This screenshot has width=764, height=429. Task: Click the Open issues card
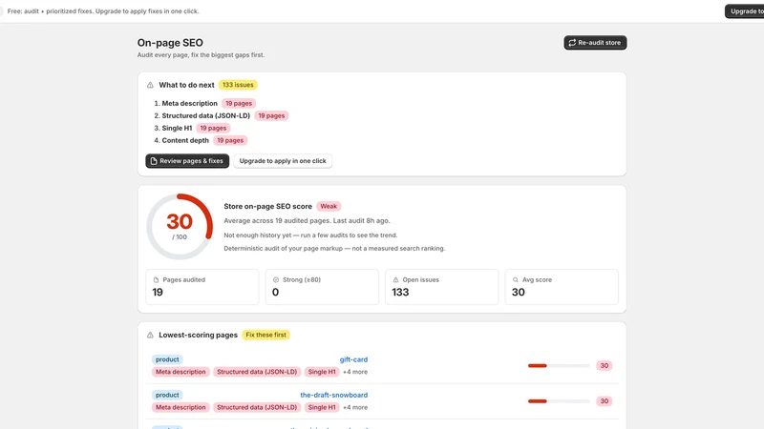(442, 287)
